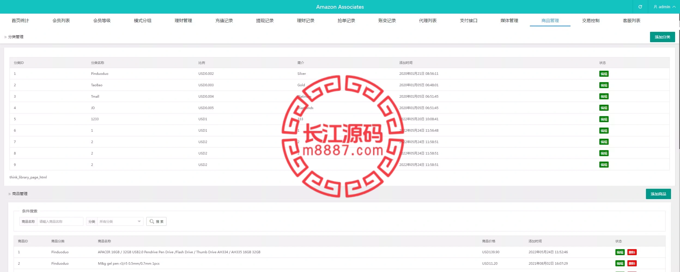This screenshot has width=680, height=272.
Task: Open the 首页统计 tab
Action: pyautogui.click(x=20, y=21)
